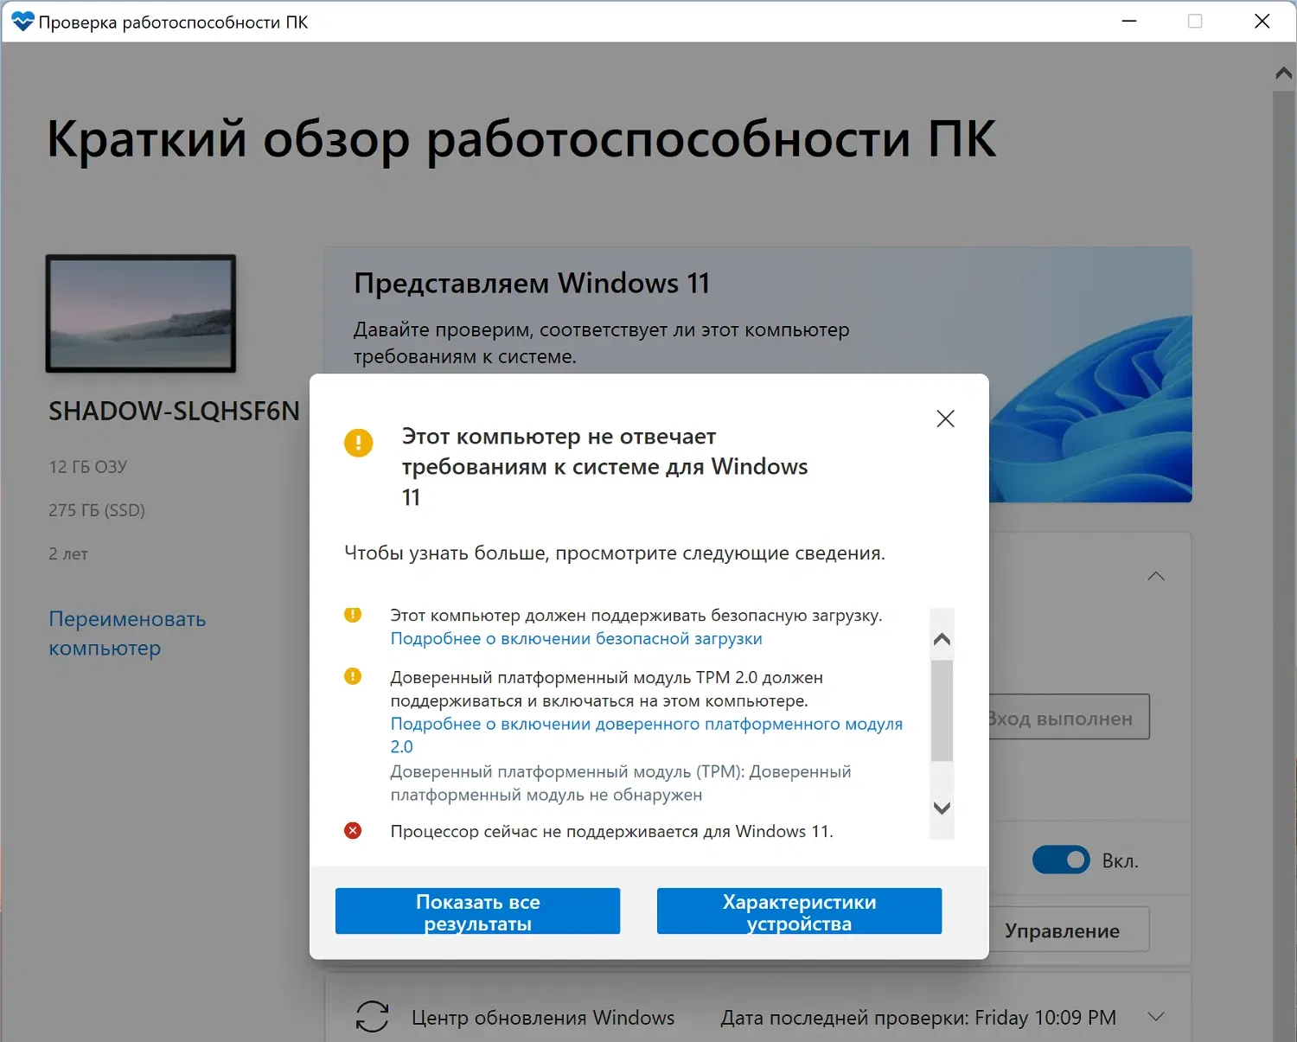Click main window scrollbar up arrow
1297x1042 pixels.
(1284, 74)
